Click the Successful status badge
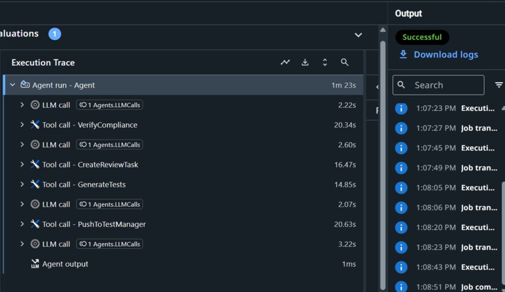 [422, 37]
